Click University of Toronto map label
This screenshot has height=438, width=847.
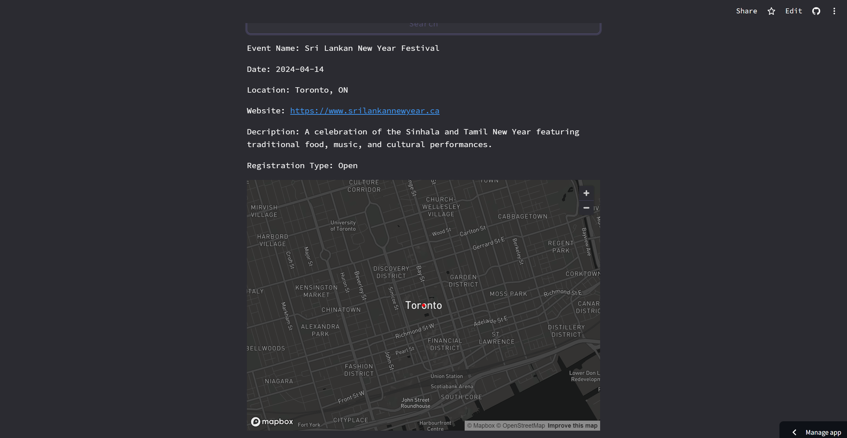pyautogui.click(x=343, y=226)
